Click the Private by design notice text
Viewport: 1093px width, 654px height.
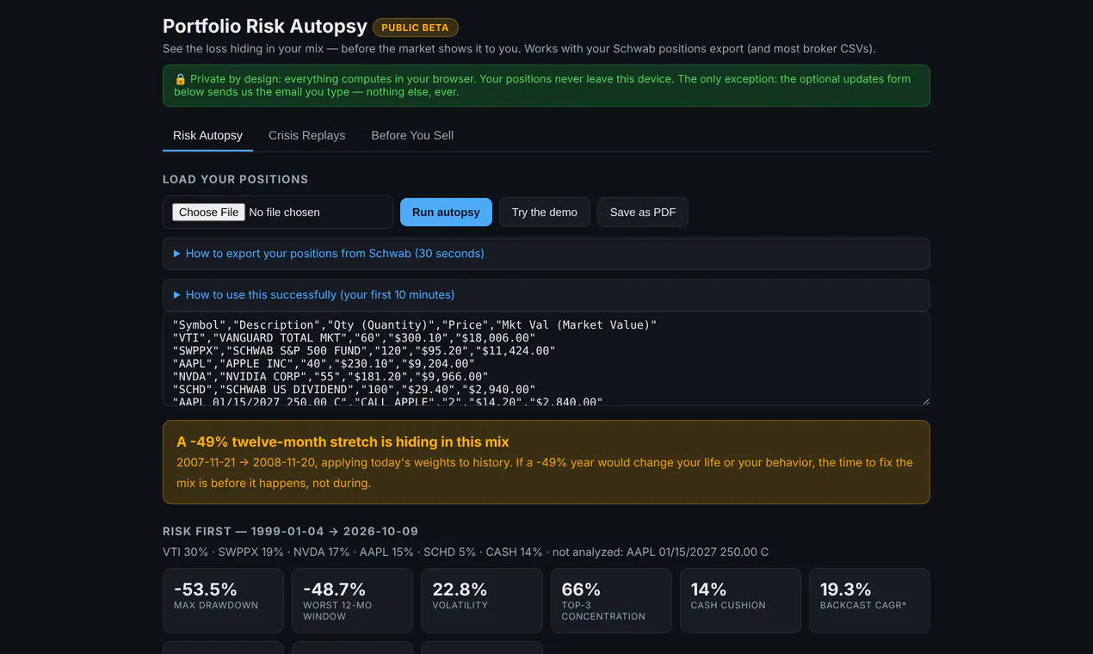click(542, 85)
